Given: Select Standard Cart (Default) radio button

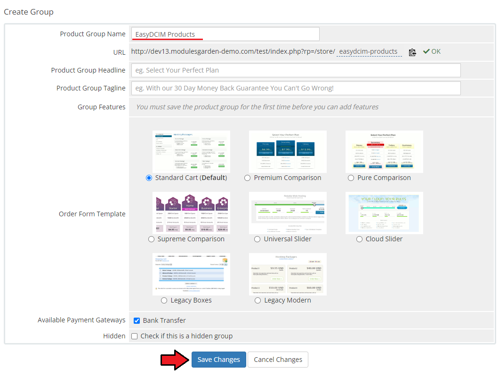Looking at the screenshot, I should pos(149,178).
